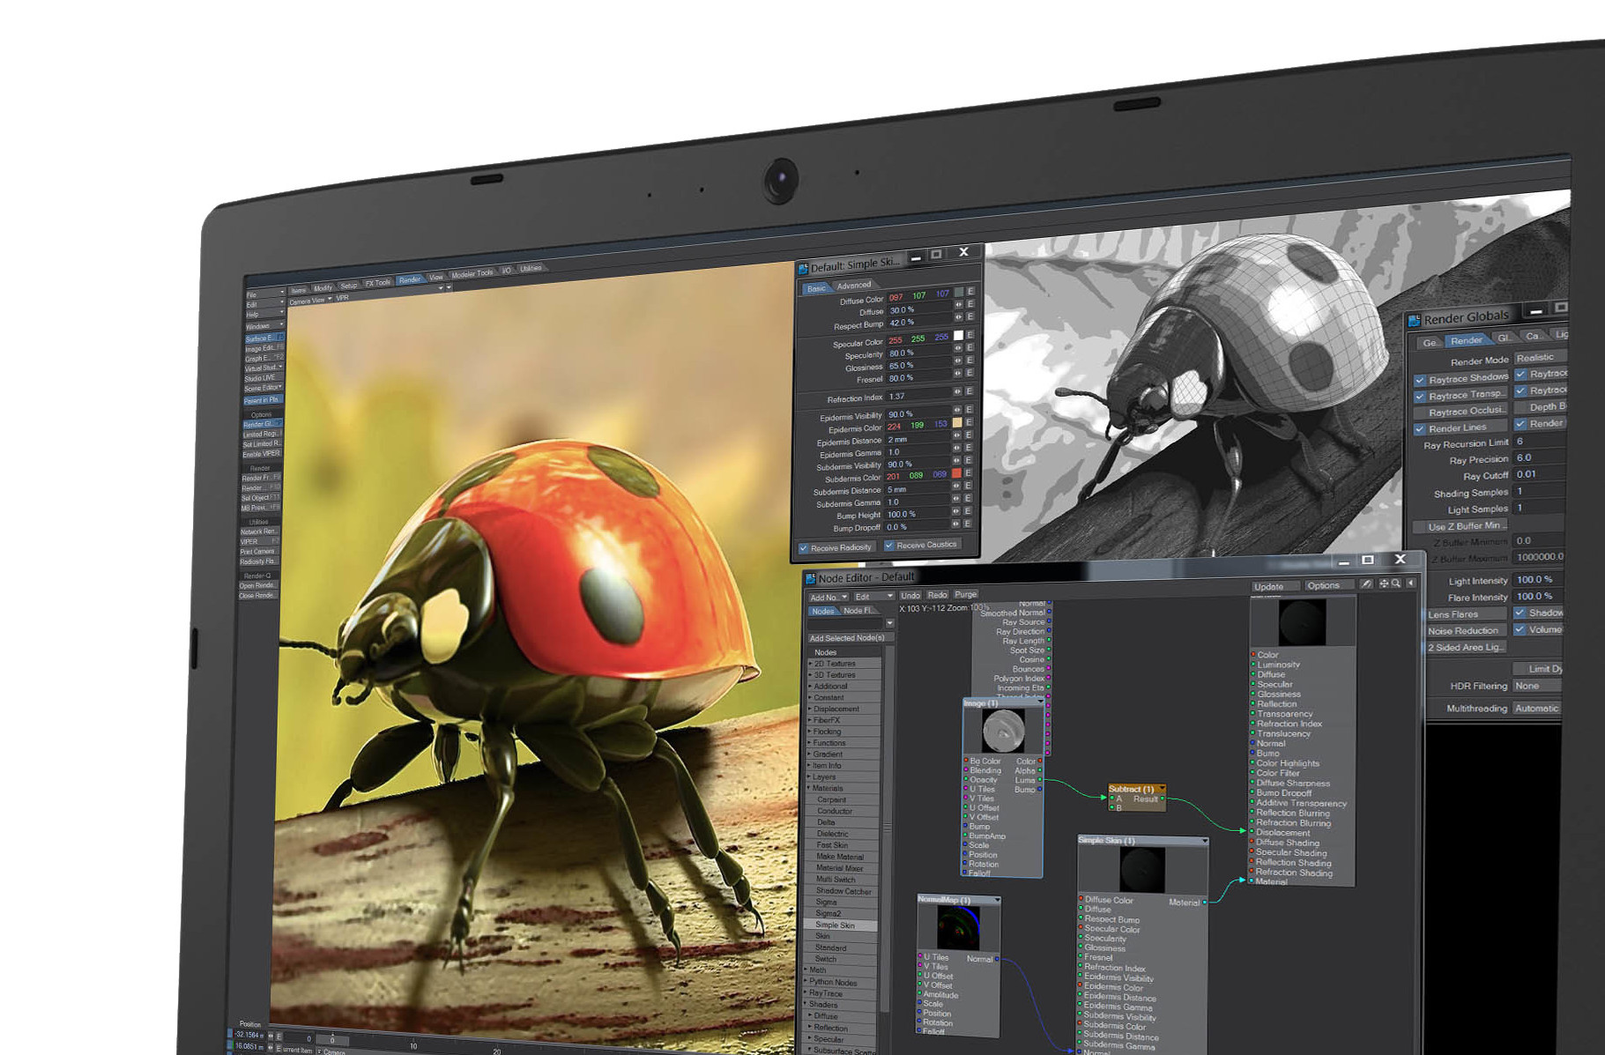Toggle Raytrace Shadows checkbox in Render Globals
The width and height of the screenshot is (1605, 1055).
[1420, 381]
